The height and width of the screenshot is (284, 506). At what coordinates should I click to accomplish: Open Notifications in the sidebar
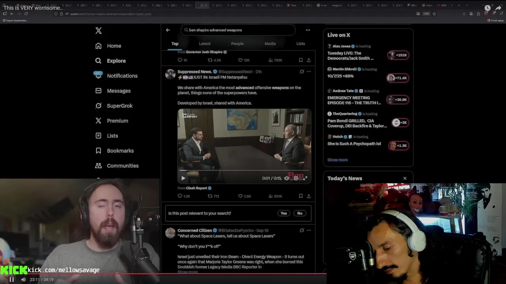click(116, 76)
